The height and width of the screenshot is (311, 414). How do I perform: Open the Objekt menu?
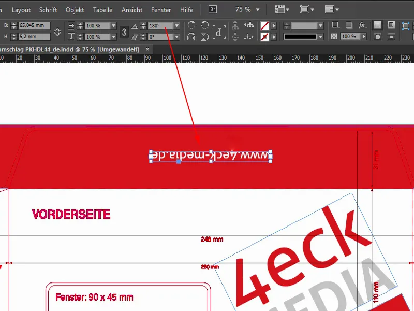75,10
